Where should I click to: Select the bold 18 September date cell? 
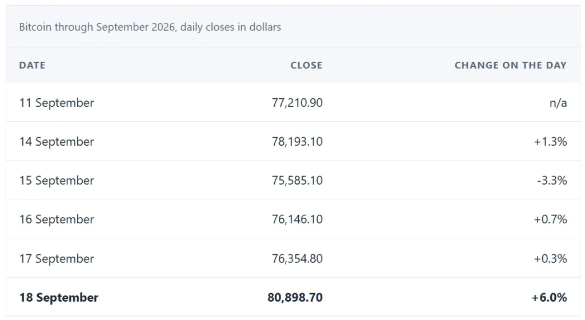tap(59, 297)
